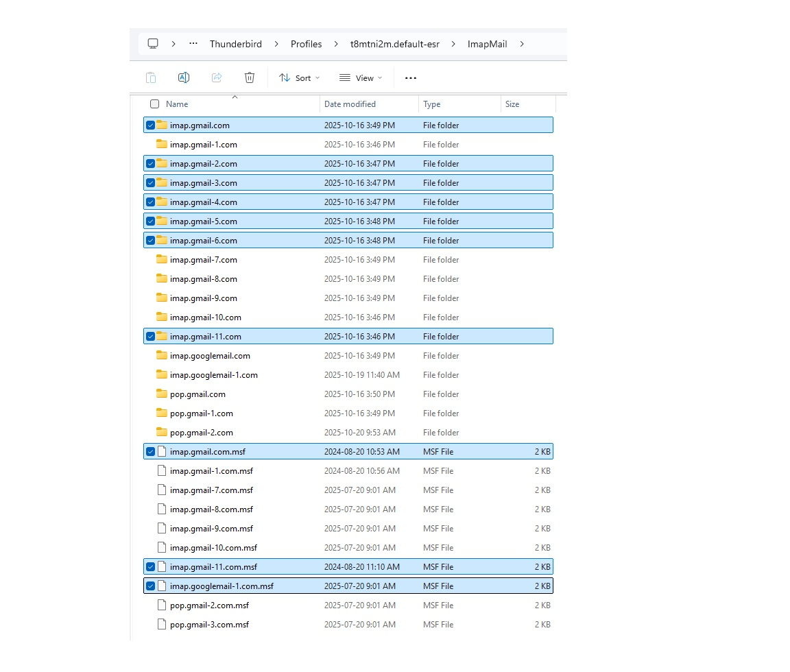Click the Paste clipboard icon
The image size is (790, 672).
click(x=151, y=78)
